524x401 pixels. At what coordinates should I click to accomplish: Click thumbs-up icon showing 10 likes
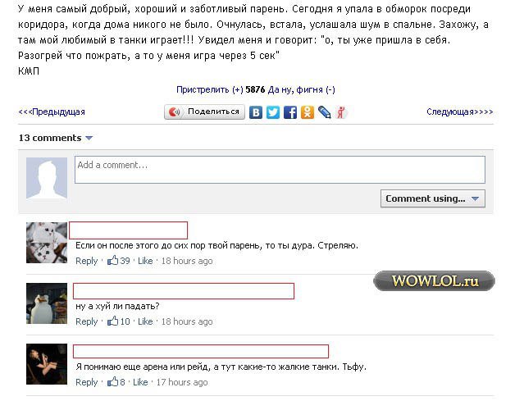[x=113, y=321]
